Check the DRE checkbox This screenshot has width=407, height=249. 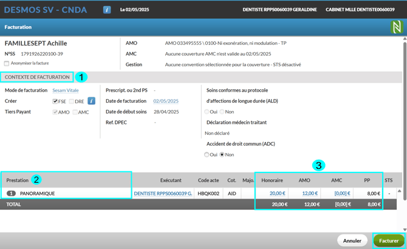click(72, 101)
